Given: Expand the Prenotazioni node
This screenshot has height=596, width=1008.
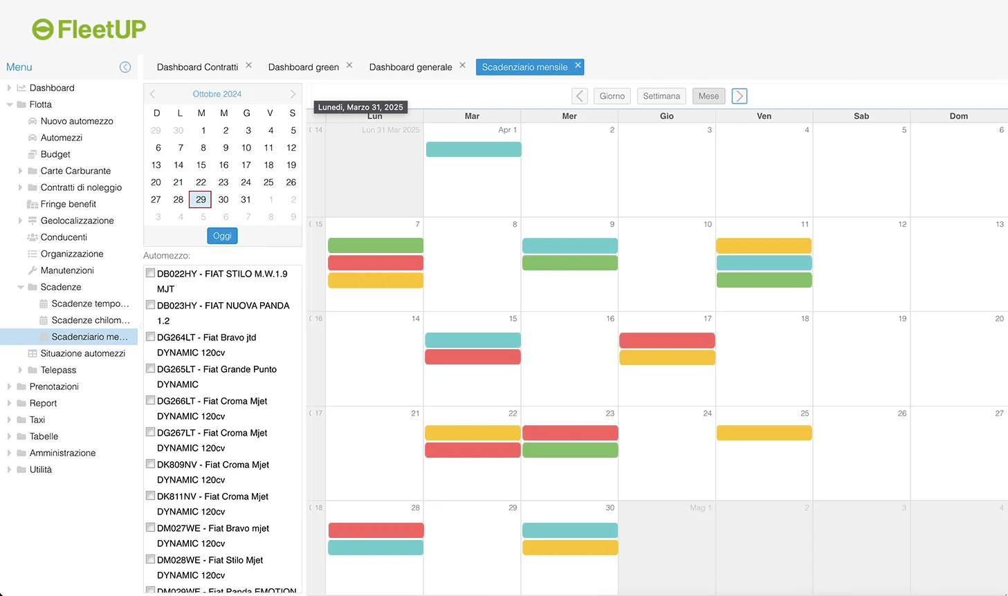Looking at the screenshot, I should tap(9, 387).
